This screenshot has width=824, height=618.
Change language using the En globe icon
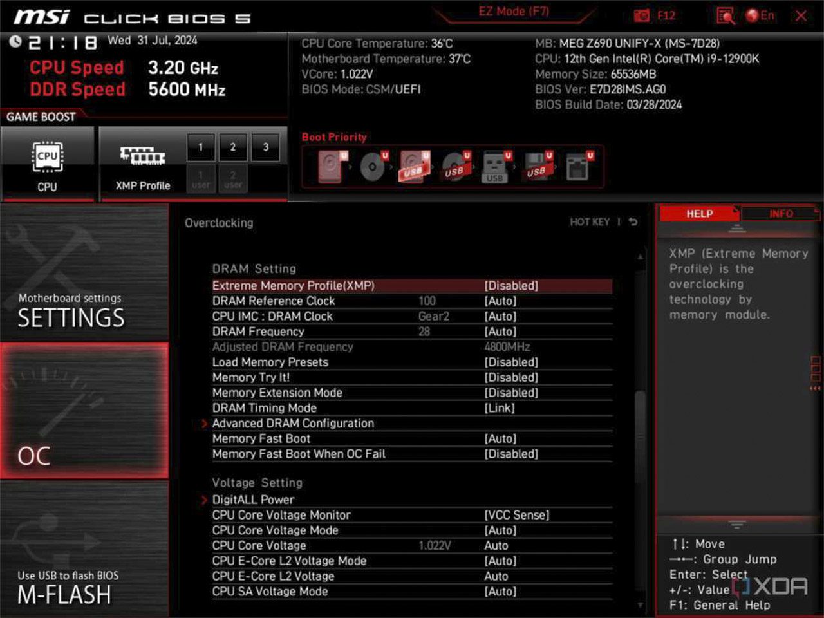(x=760, y=16)
